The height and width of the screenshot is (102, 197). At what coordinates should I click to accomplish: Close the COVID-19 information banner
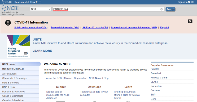coord(190,21)
